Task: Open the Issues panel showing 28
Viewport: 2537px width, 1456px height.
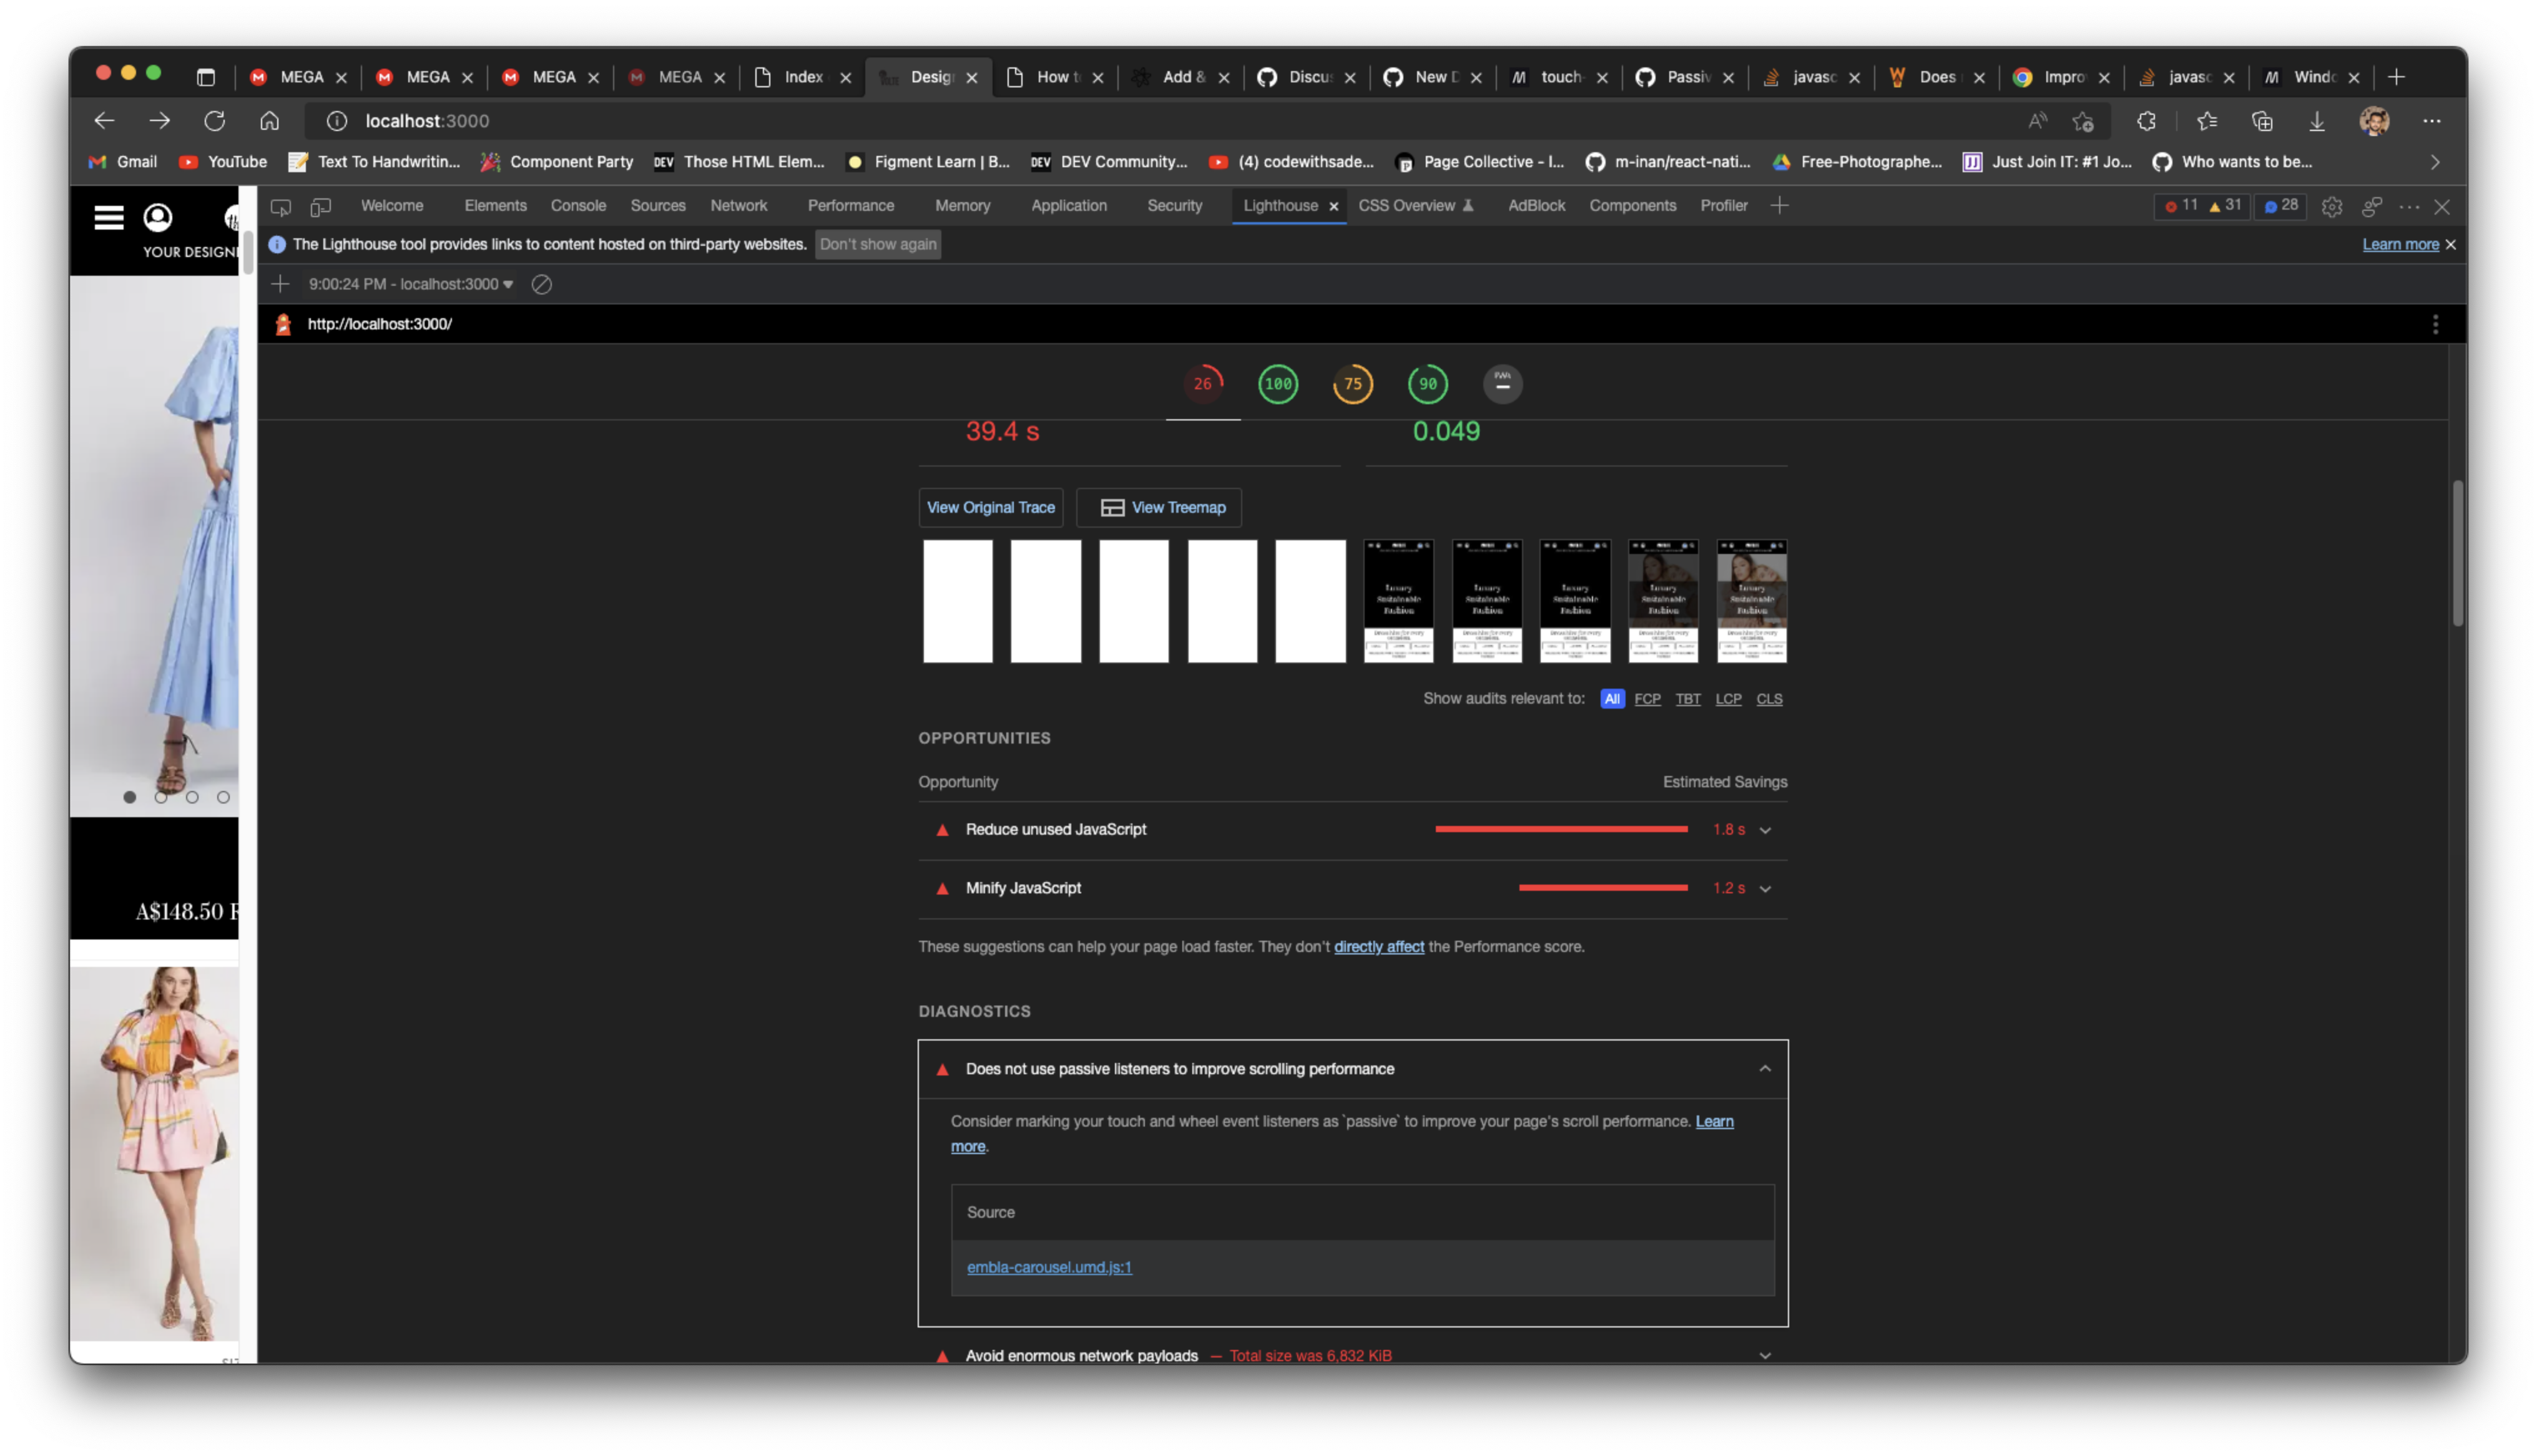Action: click(x=2281, y=206)
